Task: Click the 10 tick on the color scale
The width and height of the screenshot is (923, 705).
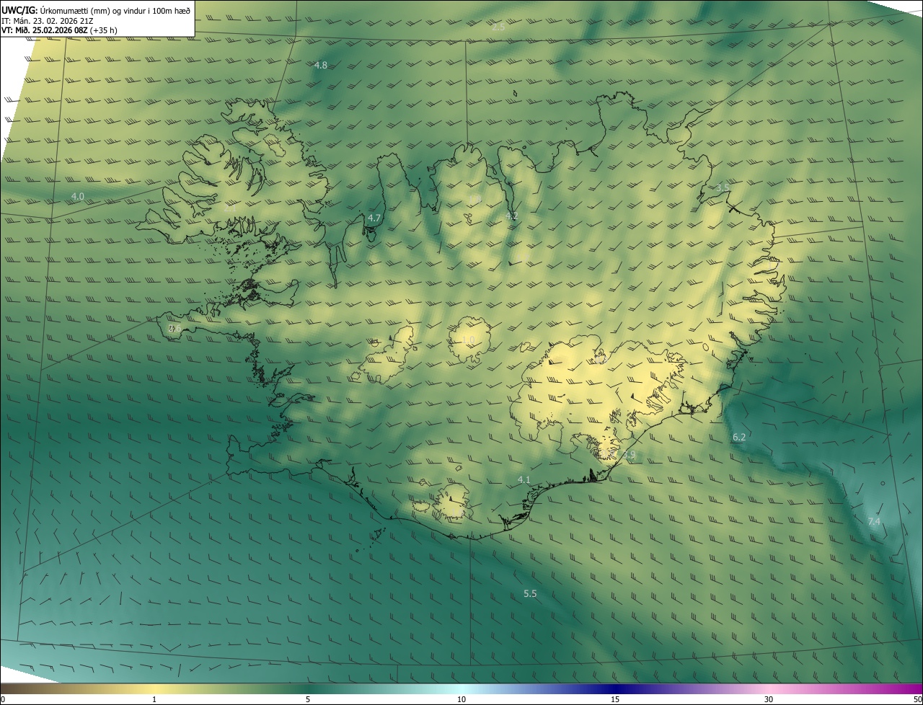Action: pos(461,700)
